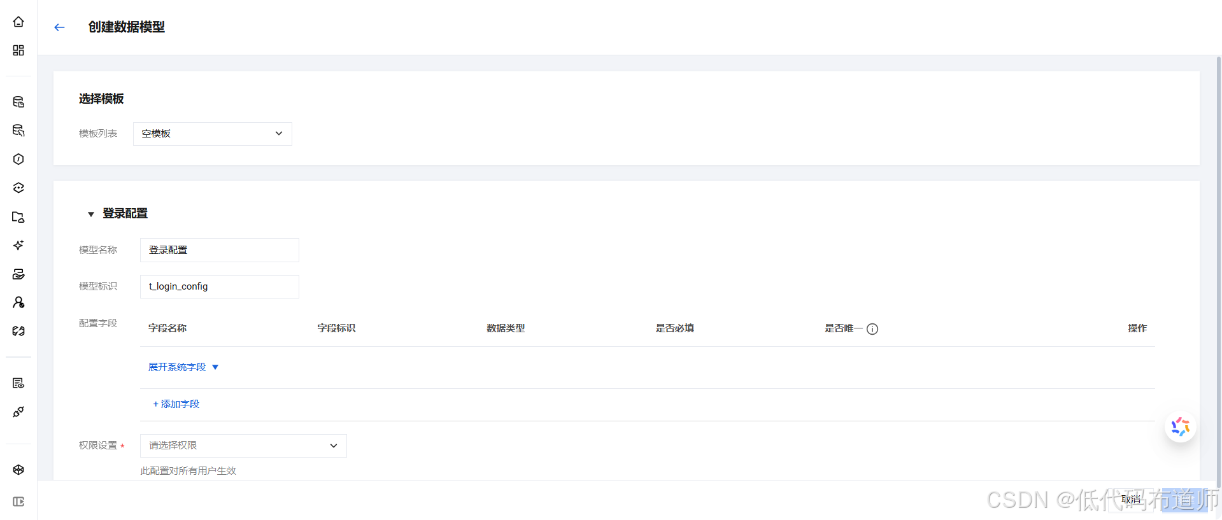This screenshot has width=1222, height=520.
Task: Click the info icon next to 是否唯一
Action: coord(872,329)
